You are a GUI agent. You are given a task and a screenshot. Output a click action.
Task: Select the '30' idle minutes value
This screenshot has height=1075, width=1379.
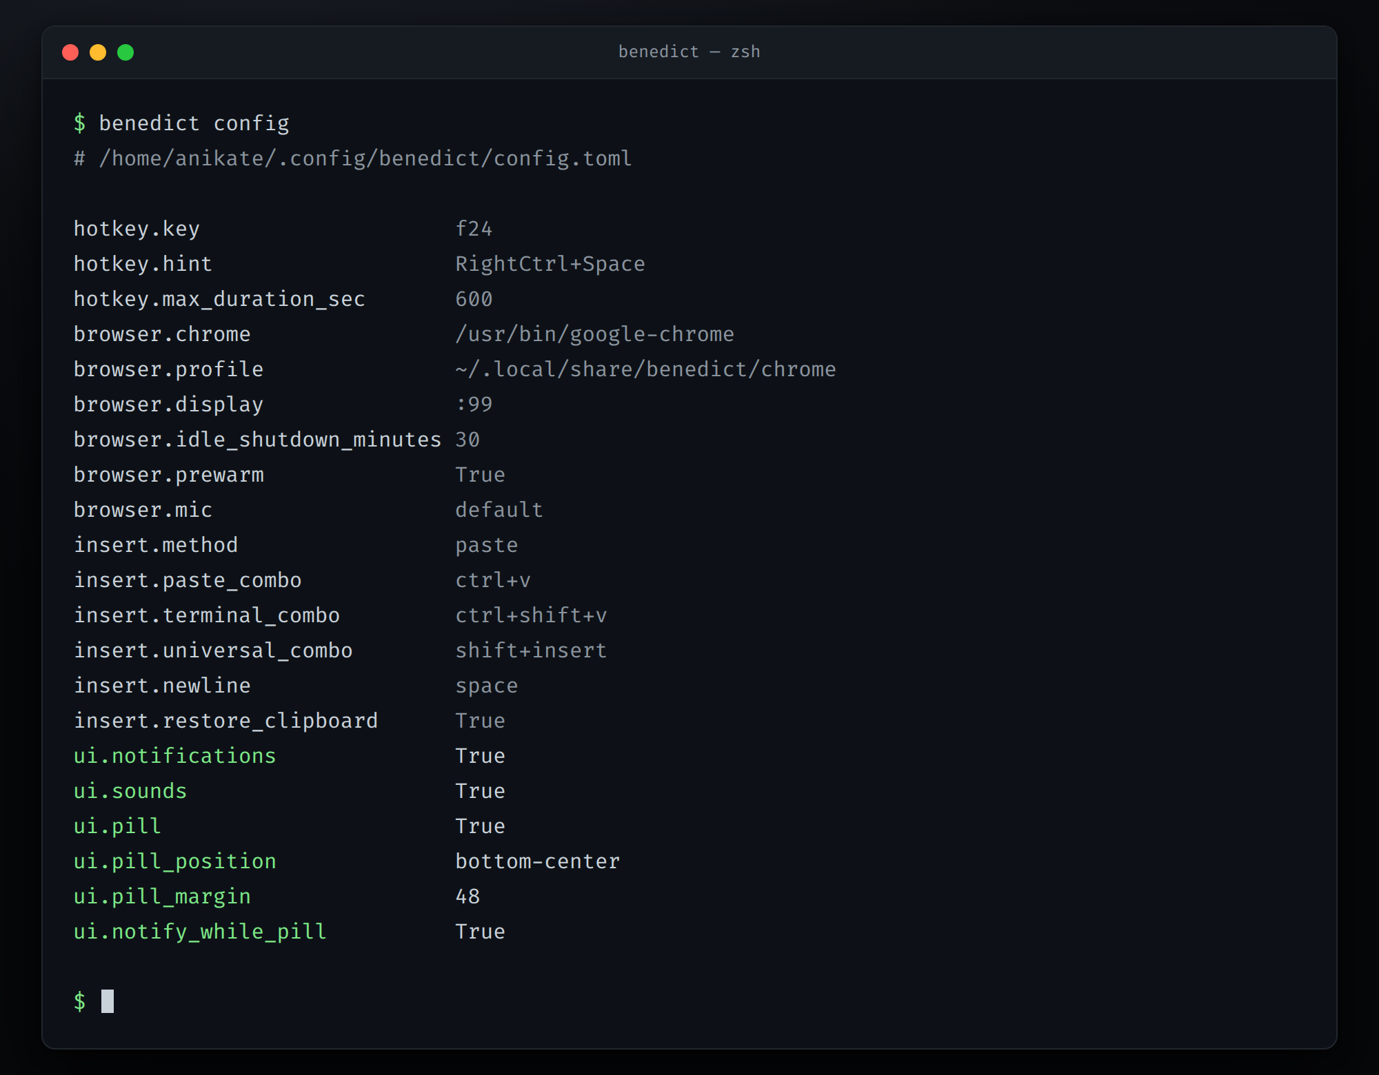pyautogui.click(x=467, y=440)
